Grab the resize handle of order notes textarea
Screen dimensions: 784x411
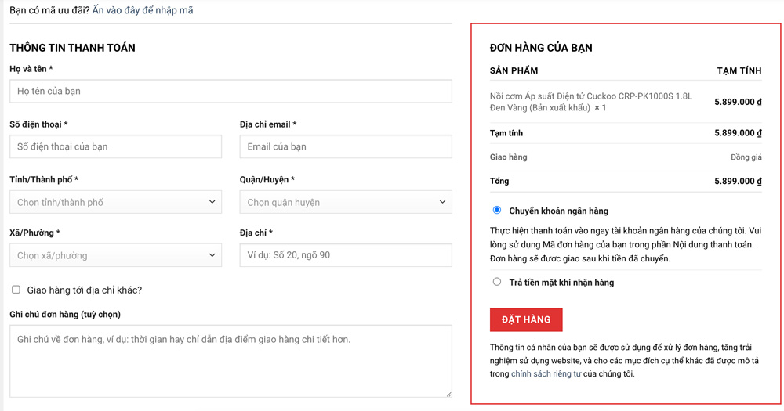(448, 394)
